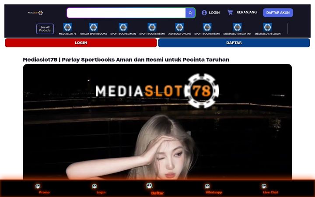Viewport: 315px width, 197px height.
Task: Click the SPORTBOOKS AMAN category icon
Action: point(123,27)
